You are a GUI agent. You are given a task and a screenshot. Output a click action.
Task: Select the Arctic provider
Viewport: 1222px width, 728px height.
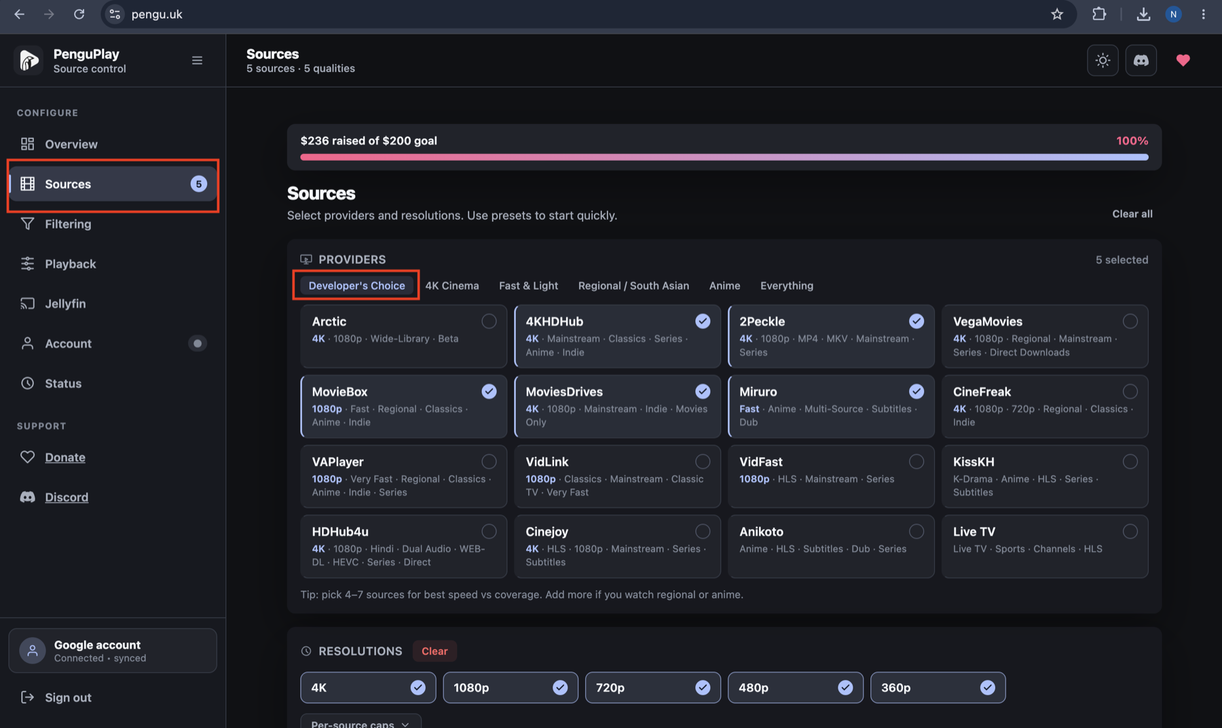pyautogui.click(x=403, y=336)
